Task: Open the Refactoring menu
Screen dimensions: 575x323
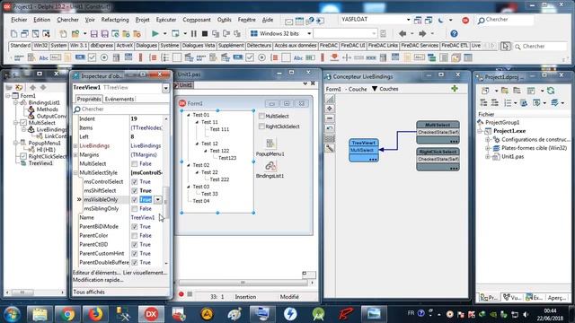Action: [115, 20]
